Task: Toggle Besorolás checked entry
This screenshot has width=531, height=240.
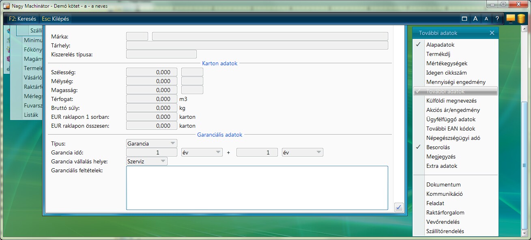Action: pyautogui.click(x=456, y=147)
